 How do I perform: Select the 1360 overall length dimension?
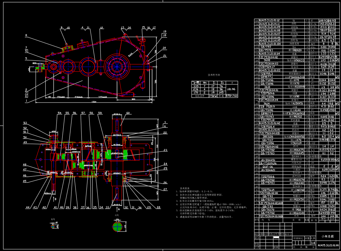coord(93,102)
